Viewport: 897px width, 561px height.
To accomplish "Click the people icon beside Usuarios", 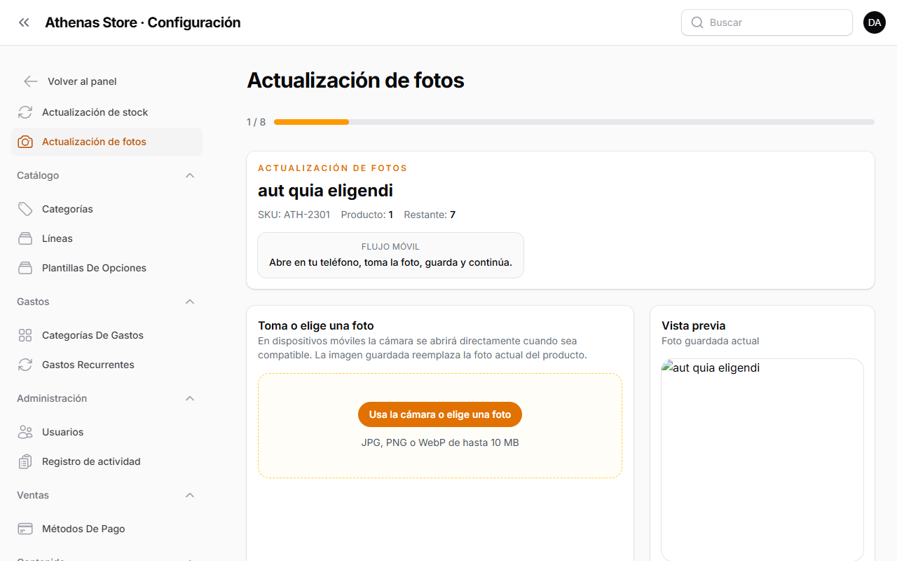I will click(25, 432).
